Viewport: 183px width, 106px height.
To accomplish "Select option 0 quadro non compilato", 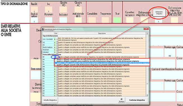I will pyautogui.click(x=102, y=59).
